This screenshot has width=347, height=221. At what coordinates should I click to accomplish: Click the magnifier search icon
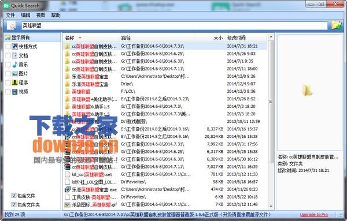[12, 26]
